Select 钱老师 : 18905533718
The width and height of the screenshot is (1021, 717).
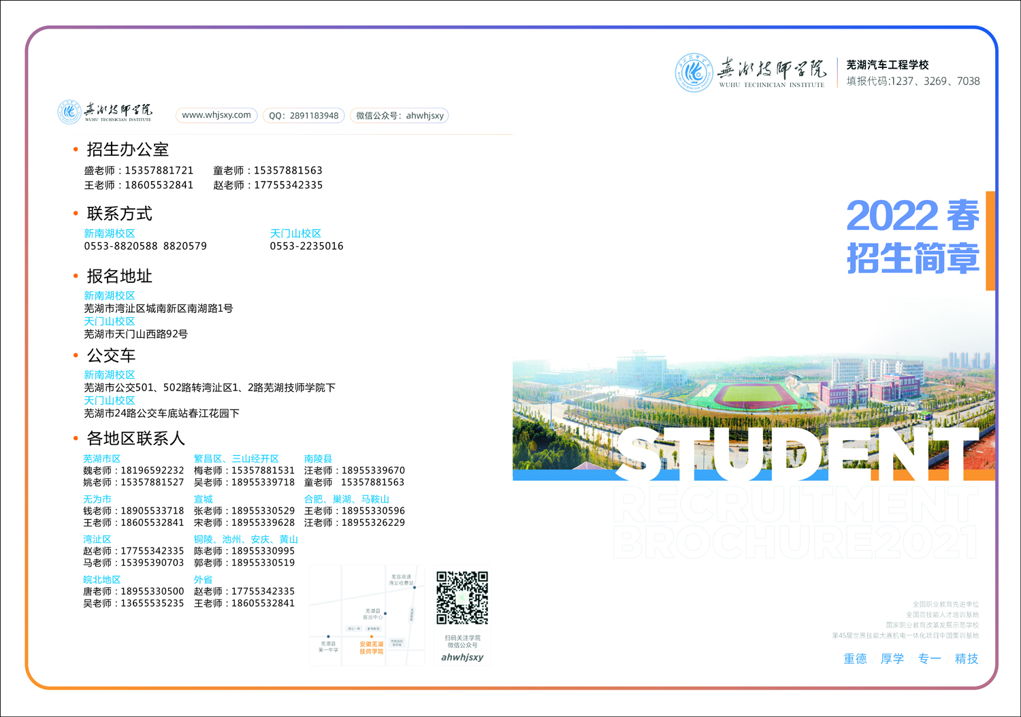coord(133,511)
